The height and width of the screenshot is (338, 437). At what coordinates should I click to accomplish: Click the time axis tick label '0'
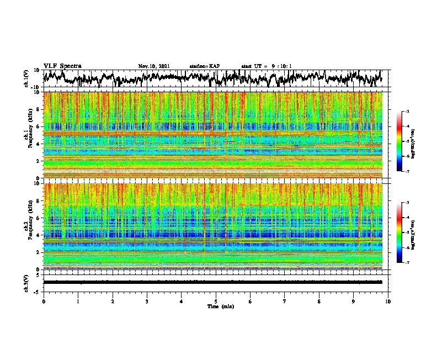(x=44, y=302)
